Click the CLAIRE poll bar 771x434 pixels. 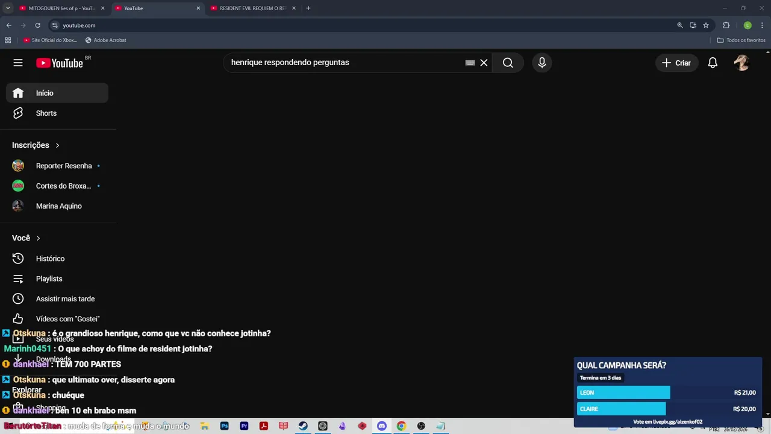[621, 409]
